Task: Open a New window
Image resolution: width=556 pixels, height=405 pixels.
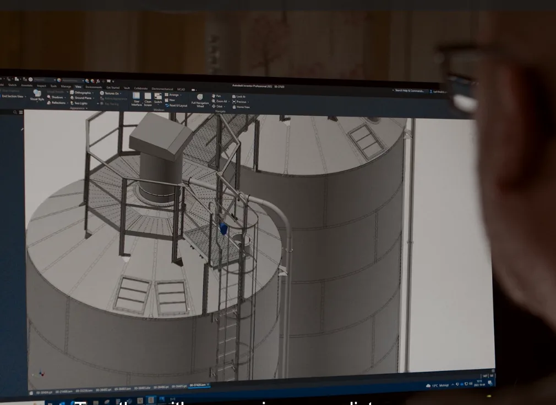Action: click(170, 100)
